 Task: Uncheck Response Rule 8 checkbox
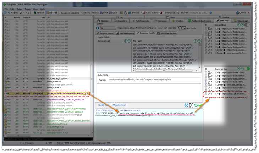[206, 94]
